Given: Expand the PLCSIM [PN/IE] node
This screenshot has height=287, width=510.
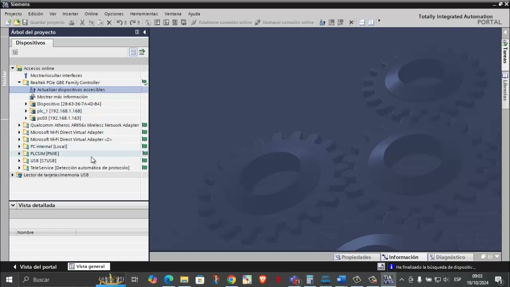Looking at the screenshot, I should (x=19, y=153).
